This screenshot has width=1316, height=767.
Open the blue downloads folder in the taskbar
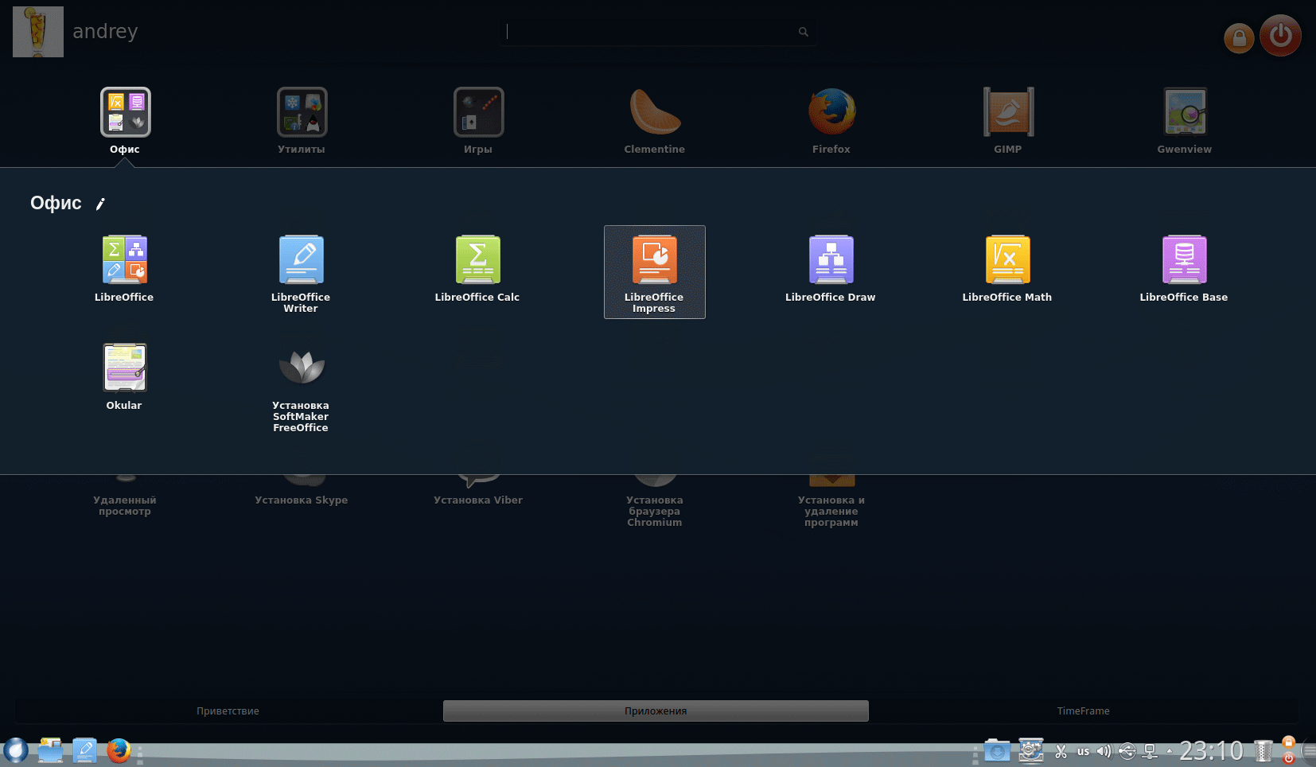(x=997, y=750)
